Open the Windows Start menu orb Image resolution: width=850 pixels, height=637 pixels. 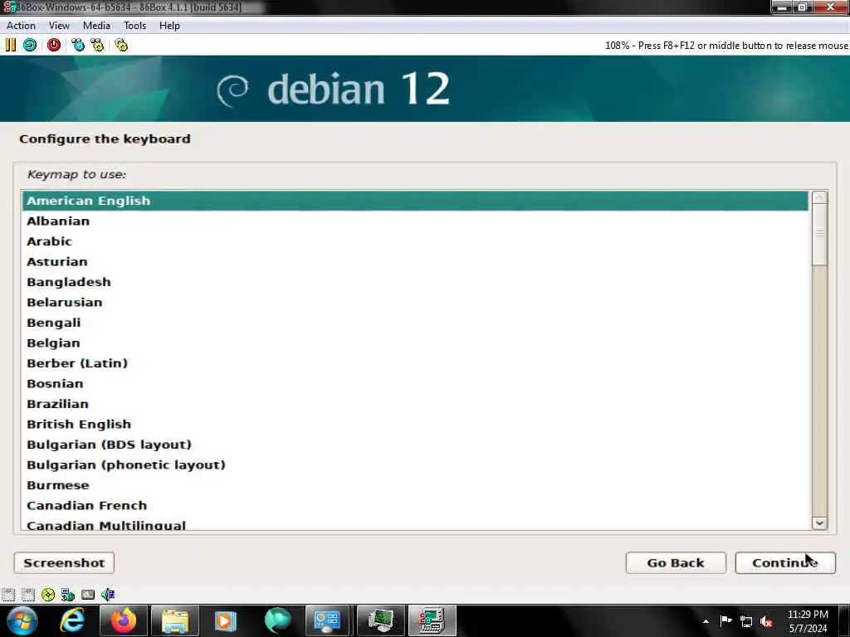22,620
